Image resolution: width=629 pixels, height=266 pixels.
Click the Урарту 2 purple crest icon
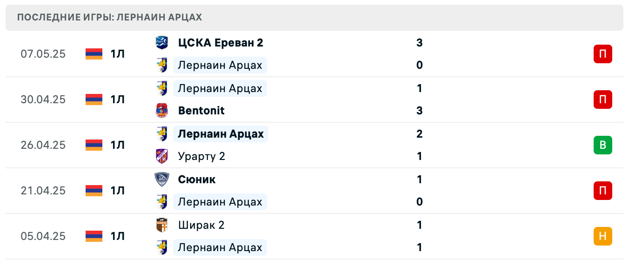[161, 156]
